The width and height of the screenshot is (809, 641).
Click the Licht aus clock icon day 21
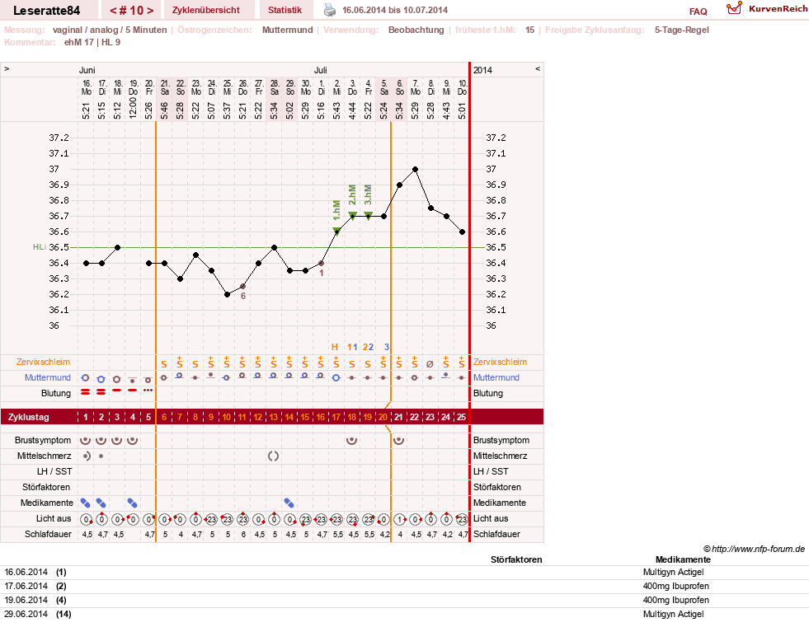pos(399,519)
